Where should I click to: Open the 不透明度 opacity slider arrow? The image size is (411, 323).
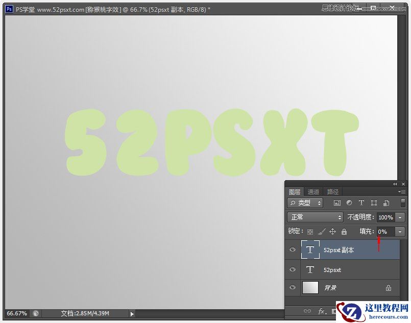pos(400,217)
